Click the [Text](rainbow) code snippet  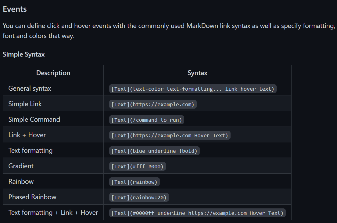(x=134, y=182)
